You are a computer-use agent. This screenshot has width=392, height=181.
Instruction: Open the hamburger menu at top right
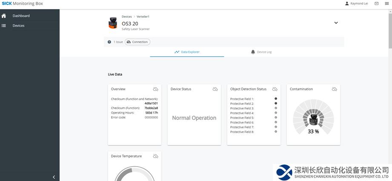click(x=386, y=3)
